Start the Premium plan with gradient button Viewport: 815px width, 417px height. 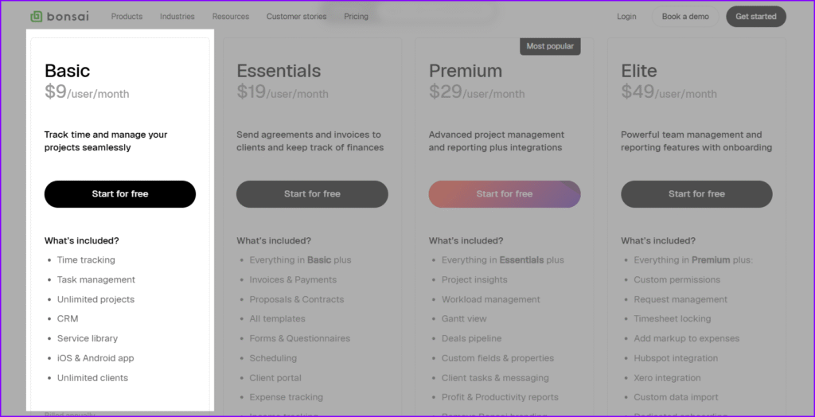point(505,194)
